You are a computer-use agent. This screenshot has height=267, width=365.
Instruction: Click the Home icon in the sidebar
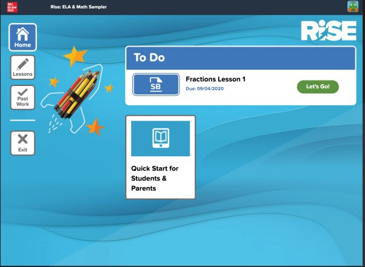tap(23, 37)
